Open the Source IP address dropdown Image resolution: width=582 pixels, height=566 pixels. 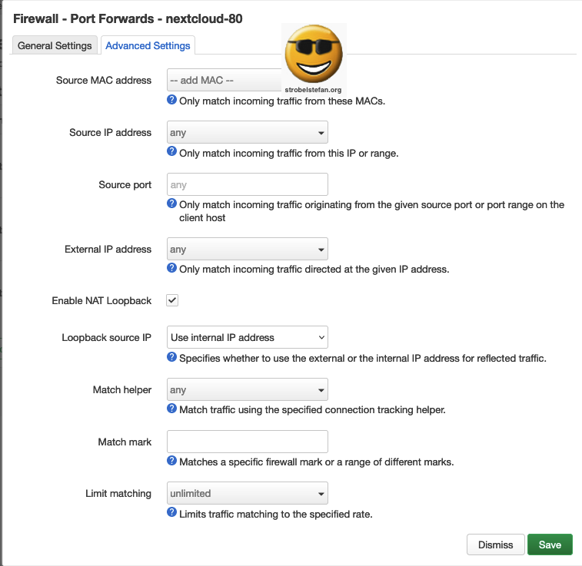click(248, 133)
